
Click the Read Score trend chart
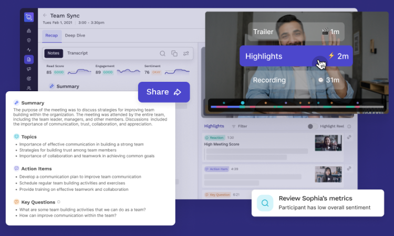79,72
